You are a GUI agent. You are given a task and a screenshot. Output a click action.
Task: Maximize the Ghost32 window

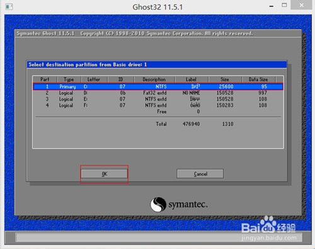click(284, 5)
